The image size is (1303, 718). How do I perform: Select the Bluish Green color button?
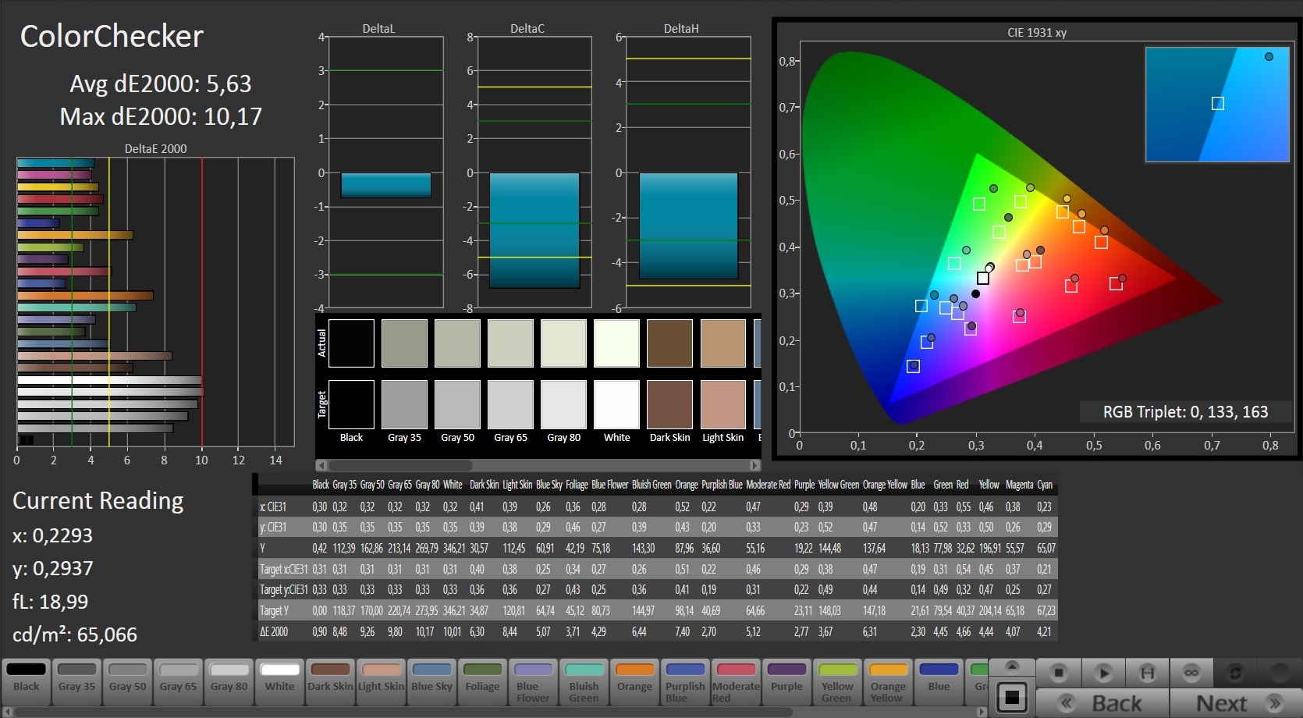pyautogui.click(x=584, y=682)
